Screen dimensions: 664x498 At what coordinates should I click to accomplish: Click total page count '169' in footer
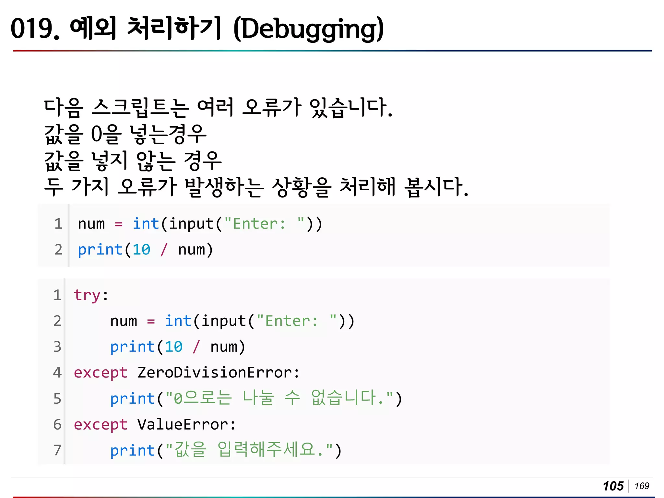[x=642, y=486]
